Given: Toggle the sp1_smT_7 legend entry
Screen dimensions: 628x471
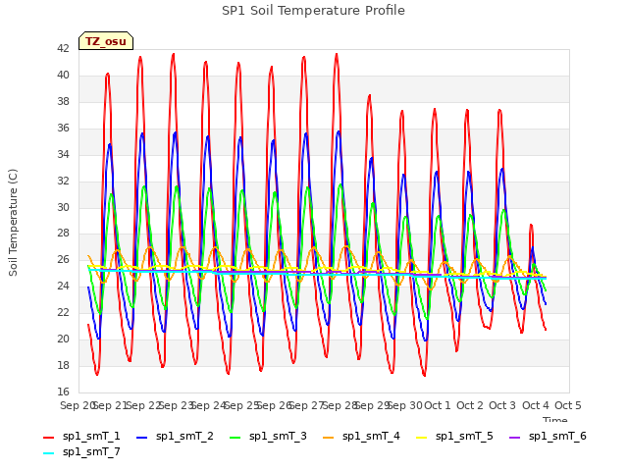Looking at the screenshot, I should point(81,452).
